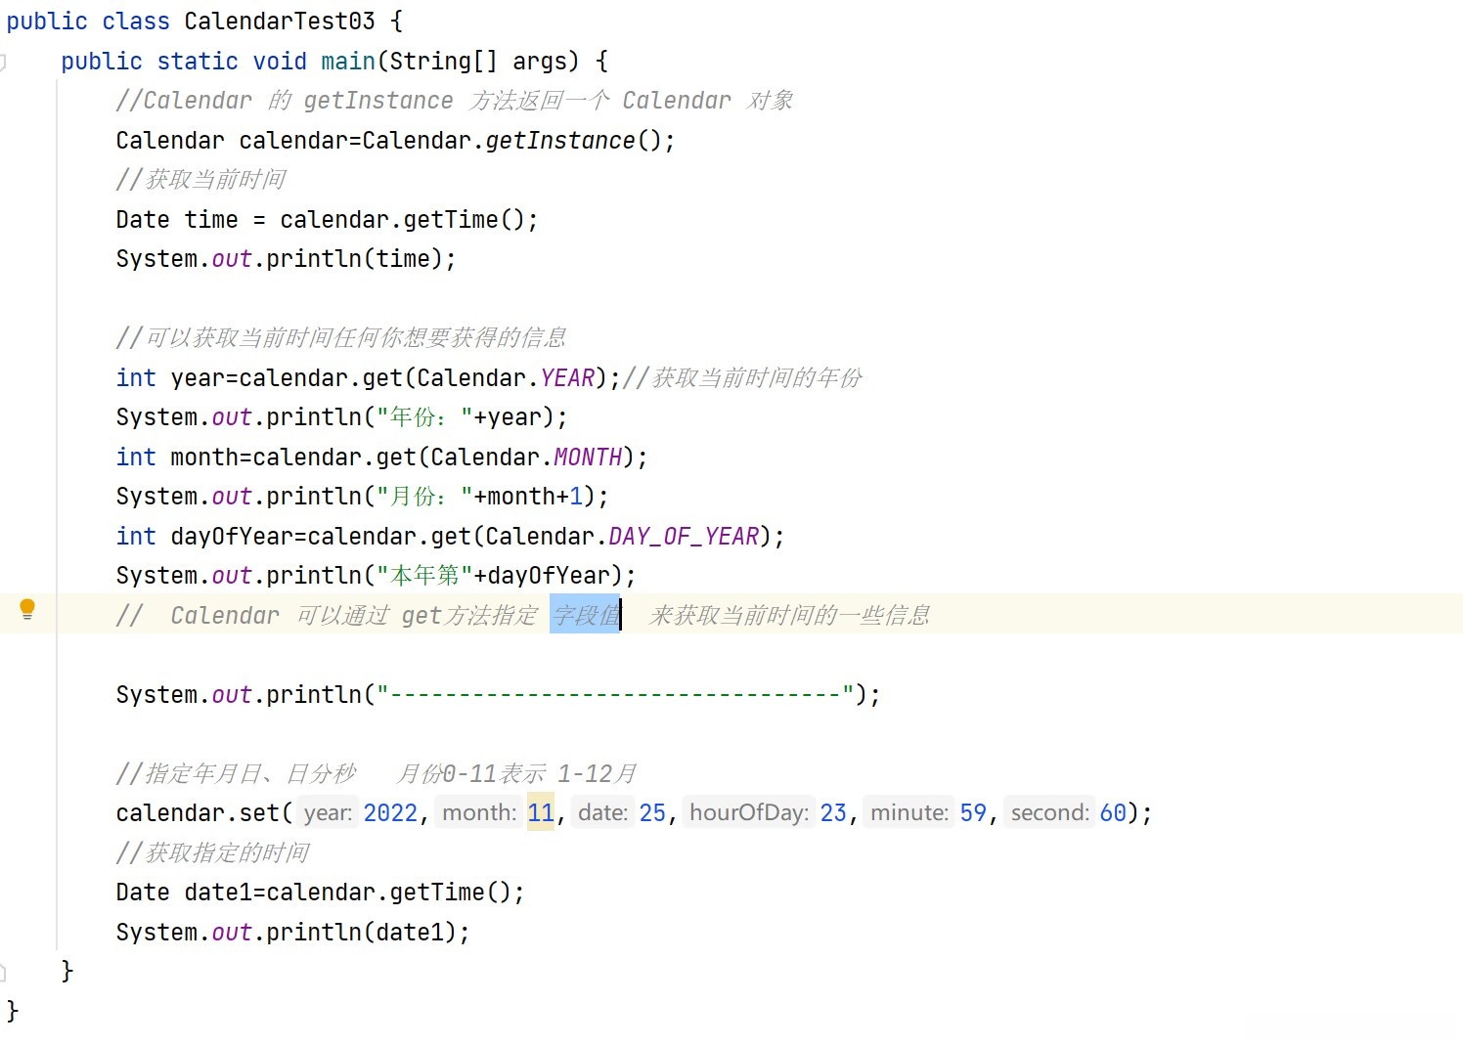This screenshot has width=1463, height=1046.
Task: Click the dashed-line string literal
Action: (615, 695)
